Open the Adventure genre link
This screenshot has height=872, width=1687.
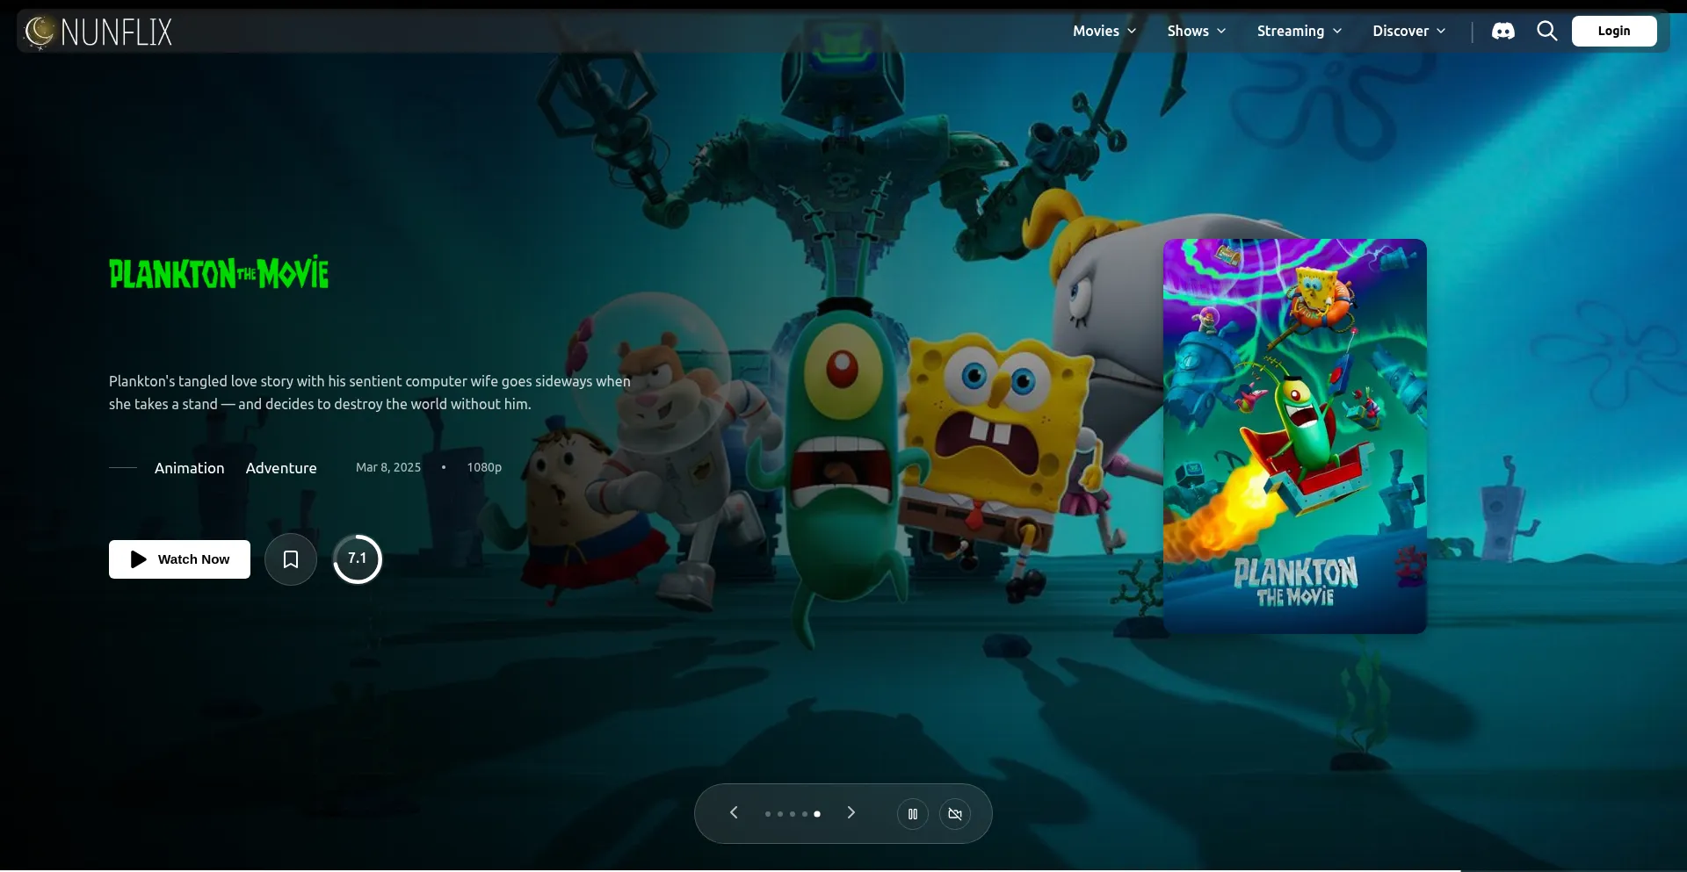click(281, 468)
